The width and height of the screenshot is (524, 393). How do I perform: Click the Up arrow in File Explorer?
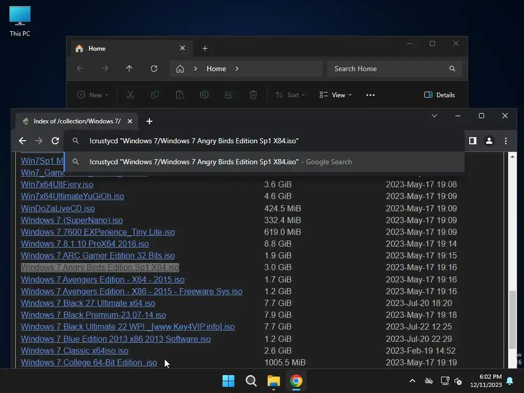pyautogui.click(x=129, y=69)
